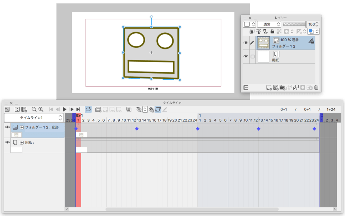This screenshot has width=345, height=216.
Task: Expand the フォルダー 1 2 timeline track
Action: [x=22, y=127]
